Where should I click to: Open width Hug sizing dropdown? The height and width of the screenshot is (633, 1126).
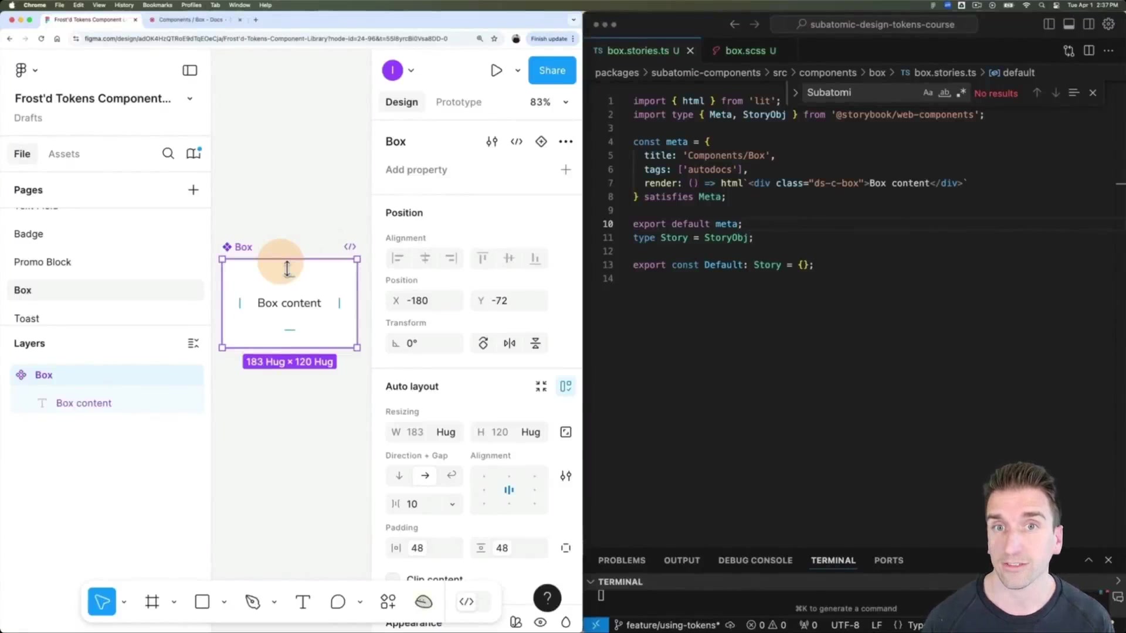446,433
